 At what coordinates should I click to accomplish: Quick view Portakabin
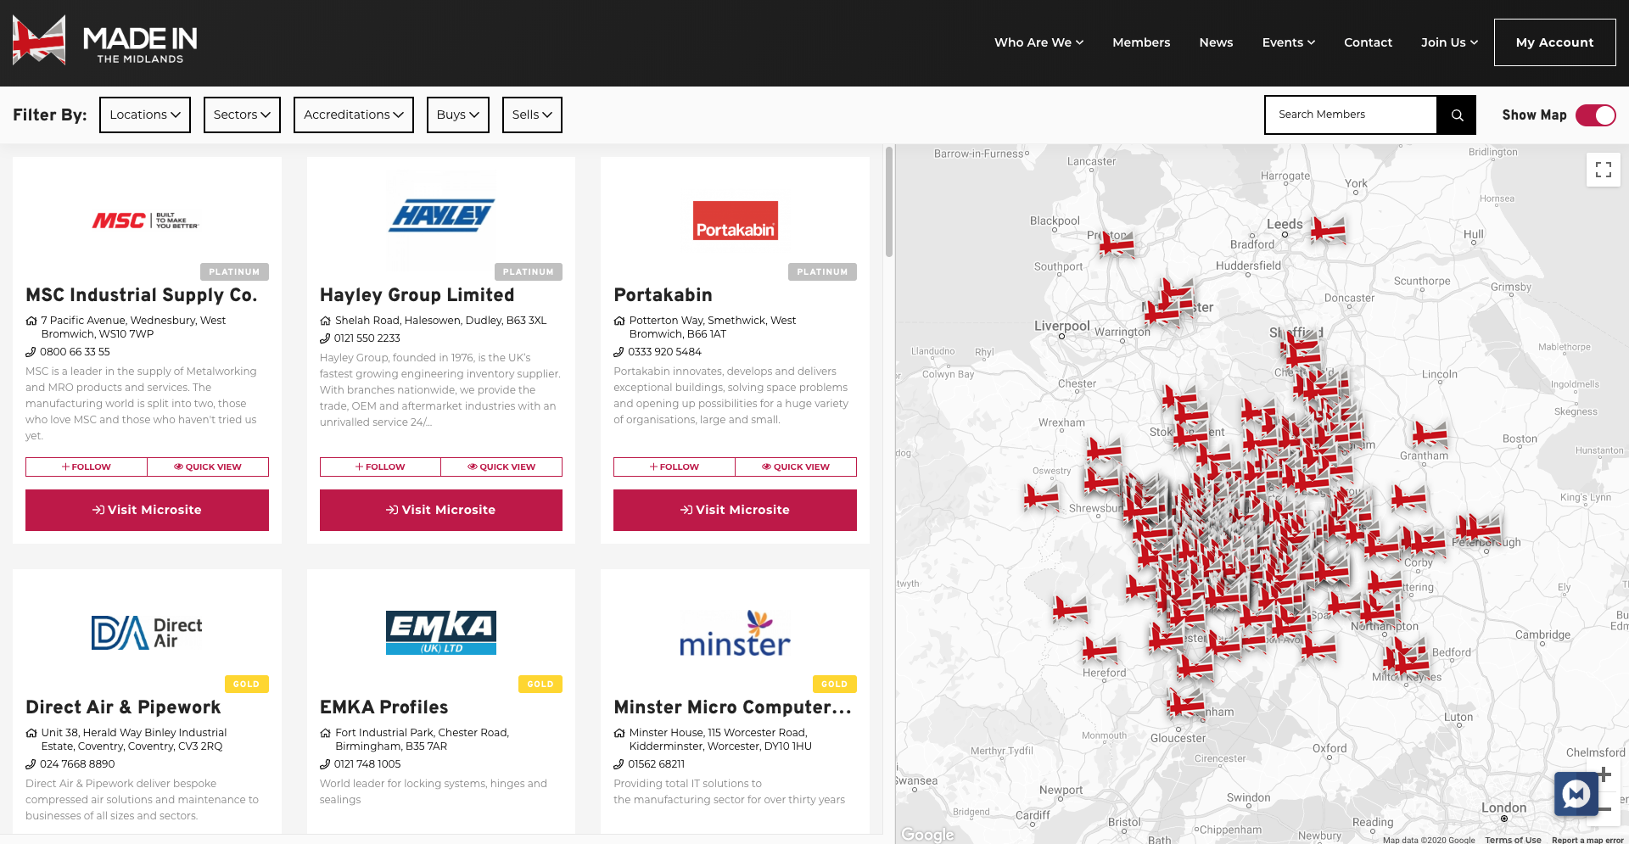pos(796,467)
